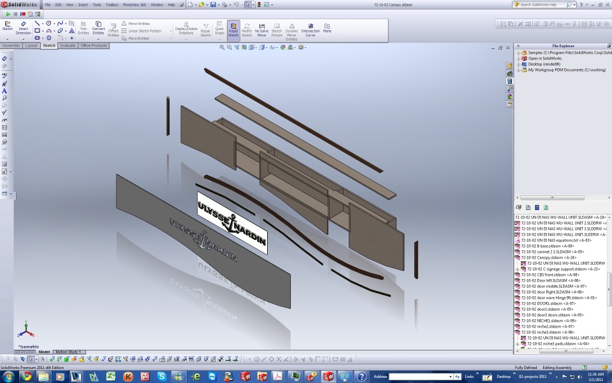The width and height of the screenshot is (612, 383).
Task: Pick the Corner Rectangle tool
Action: click(x=37, y=31)
